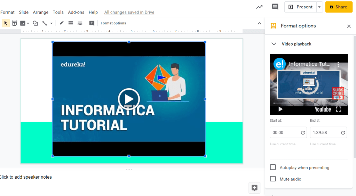The image size is (356, 196).
Task: Click the Shape tool icon
Action: pyautogui.click(x=35, y=23)
